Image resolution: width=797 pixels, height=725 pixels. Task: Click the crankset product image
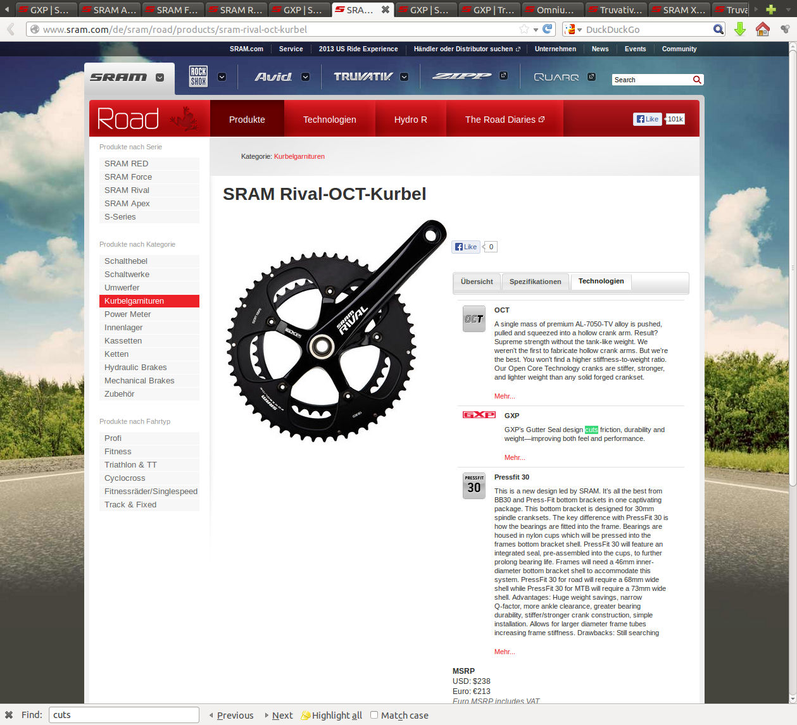[x=336, y=330]
